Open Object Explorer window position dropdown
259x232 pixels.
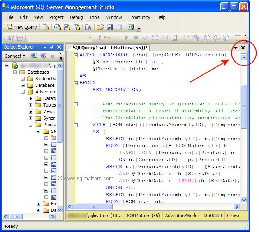[45, 47]
